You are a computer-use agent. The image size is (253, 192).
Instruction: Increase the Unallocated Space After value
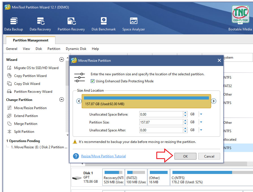coord(185,129)
